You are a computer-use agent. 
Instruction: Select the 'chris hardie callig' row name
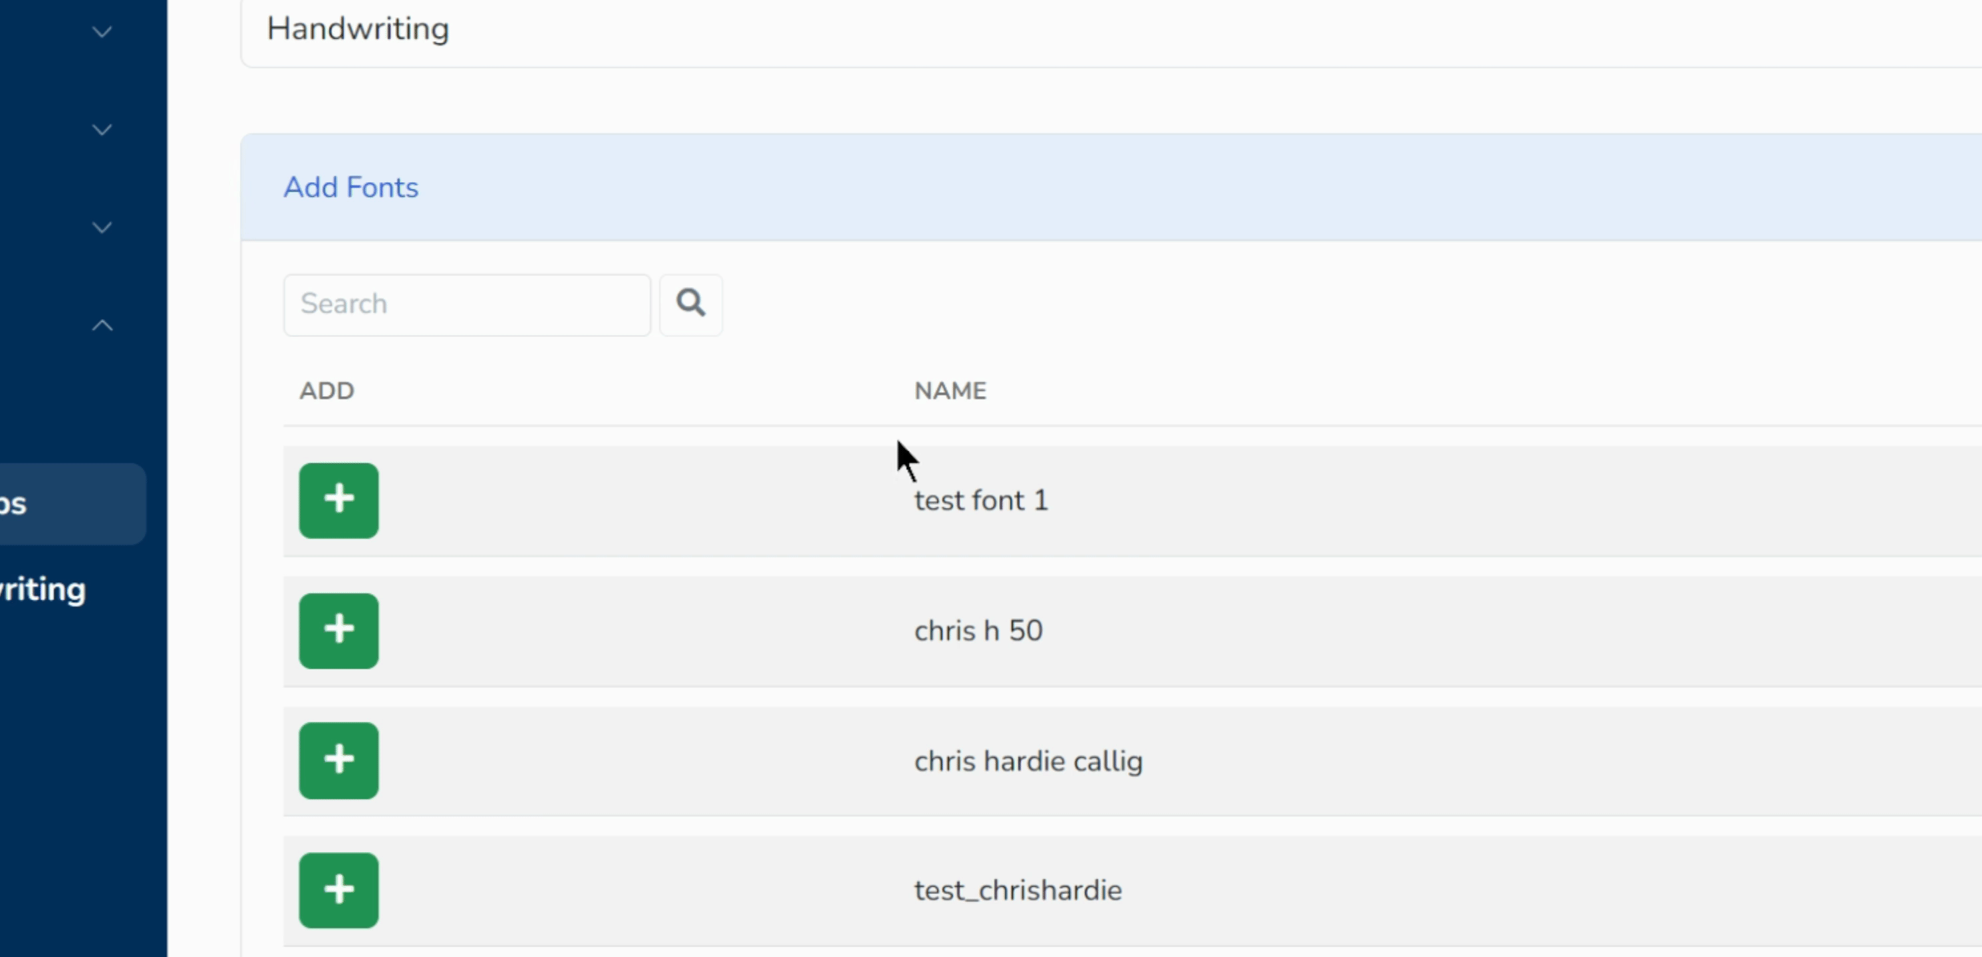point(1028,761)
